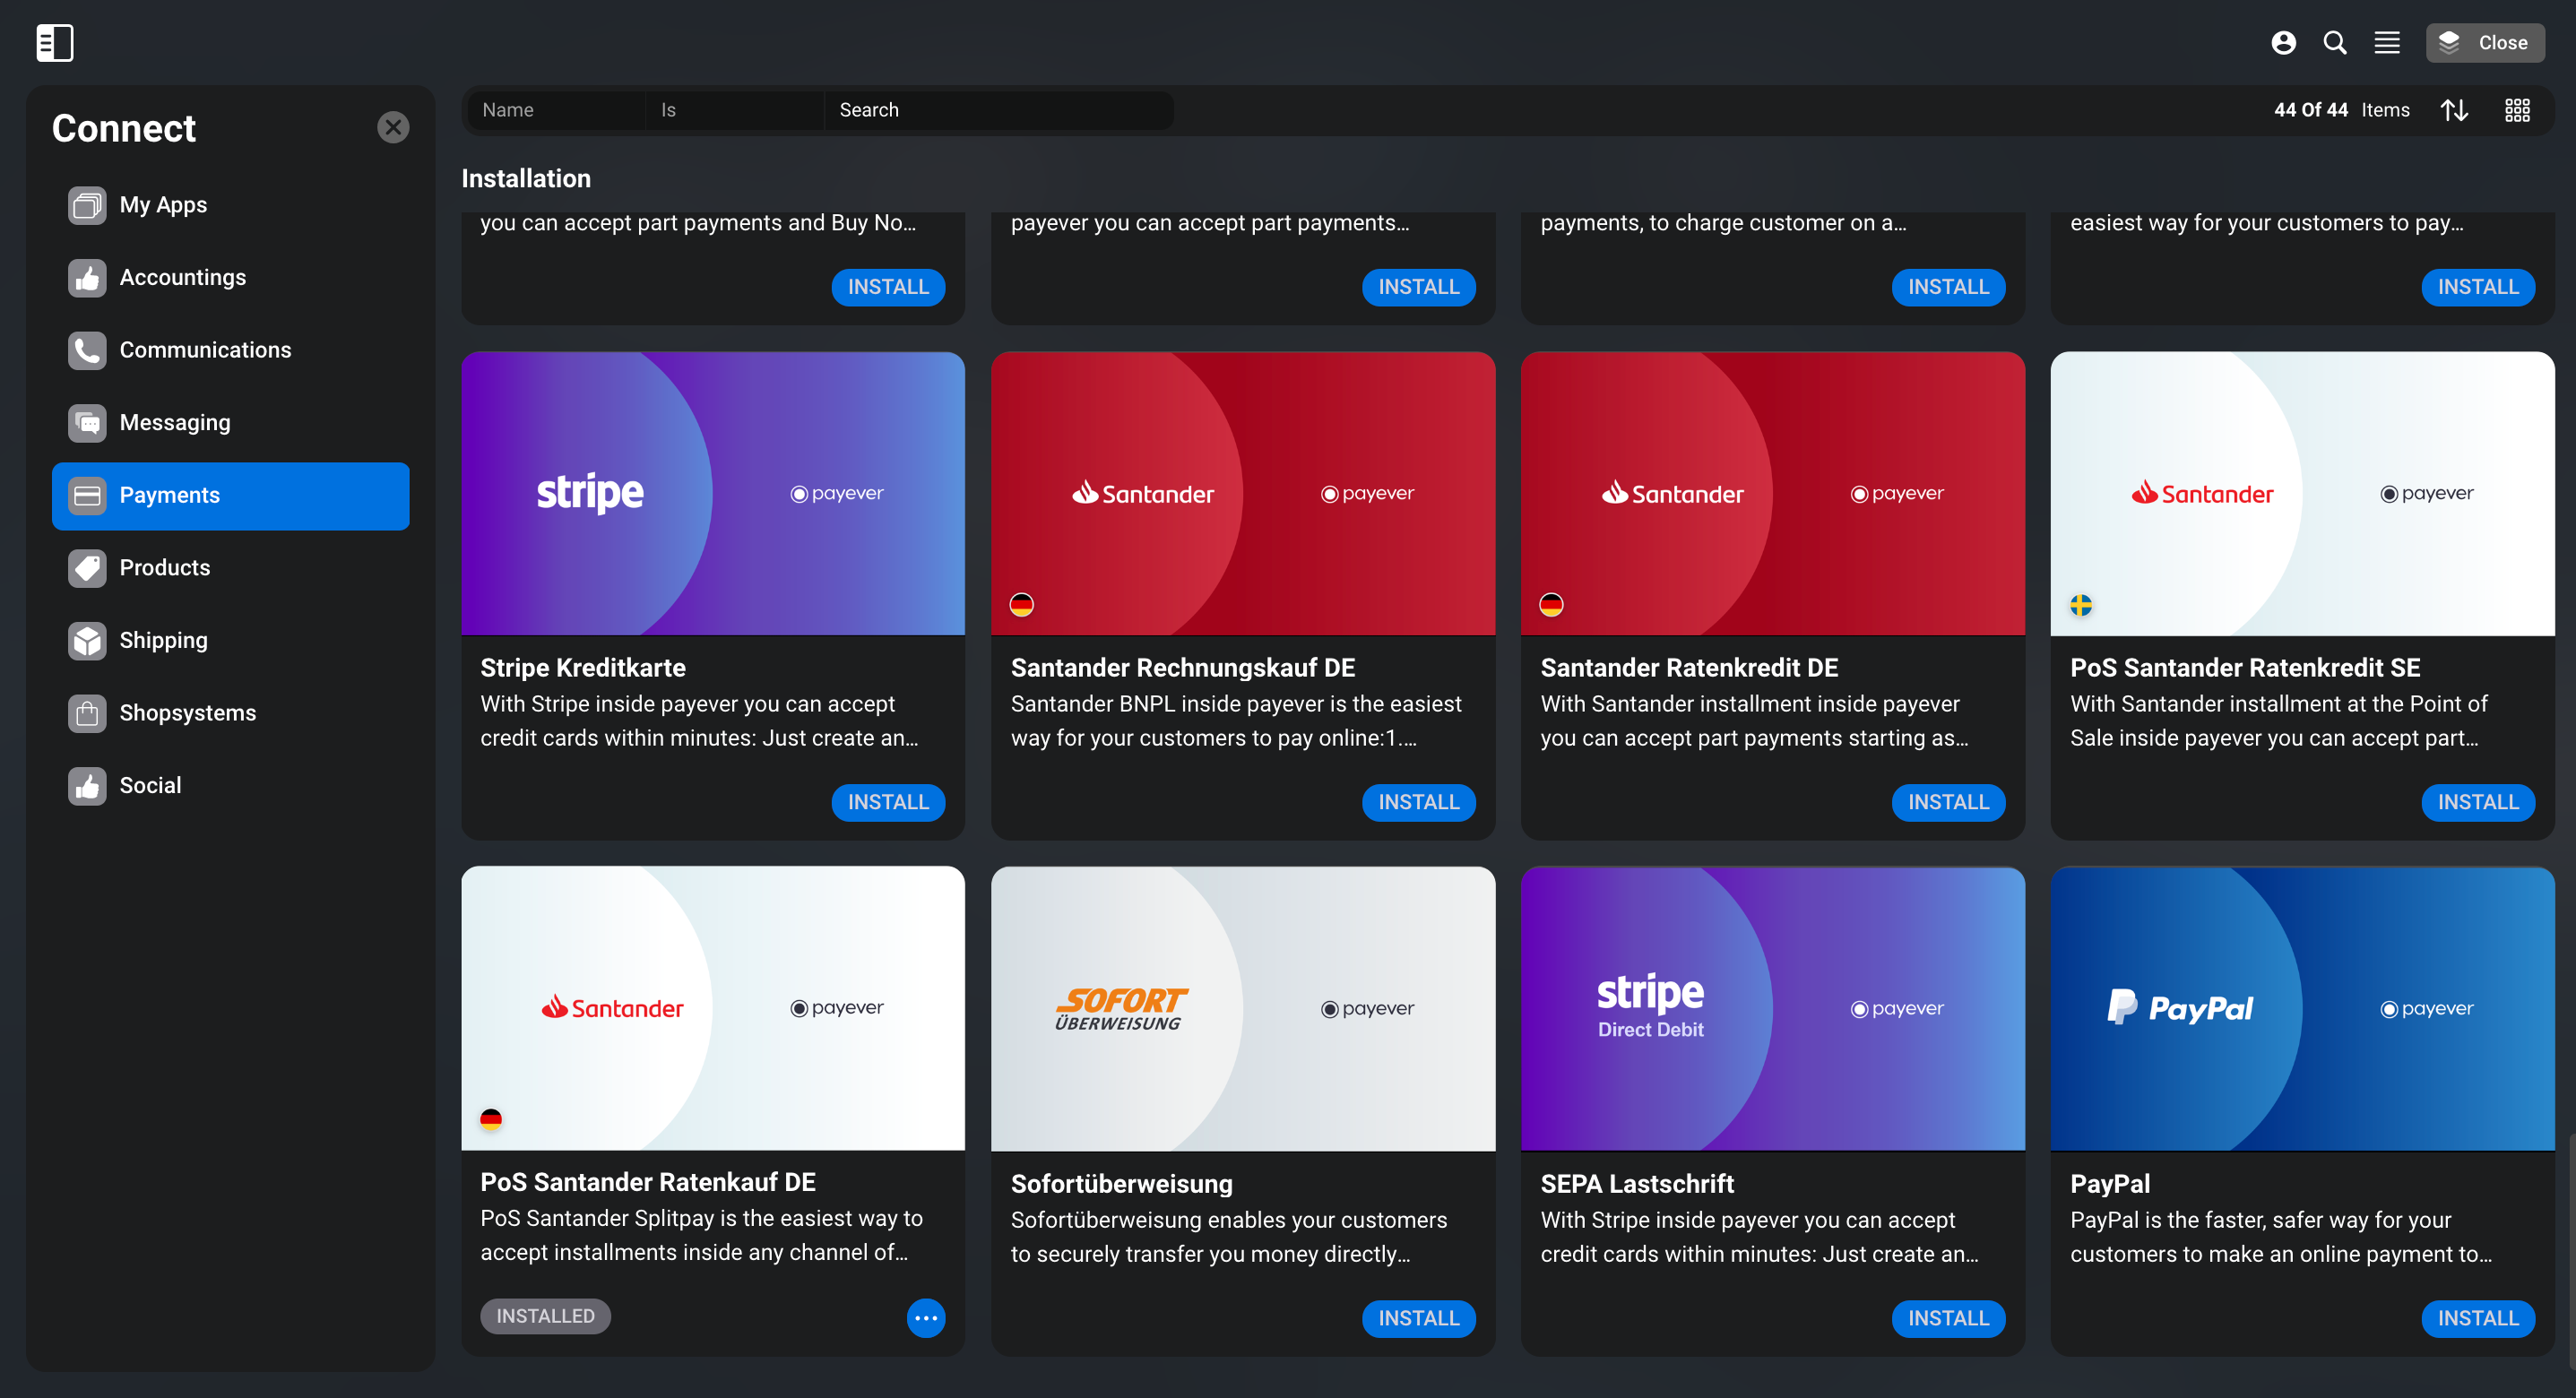Click INSTALLED badge on PoS Santander Ratenkauf DE

[545, 1317]
